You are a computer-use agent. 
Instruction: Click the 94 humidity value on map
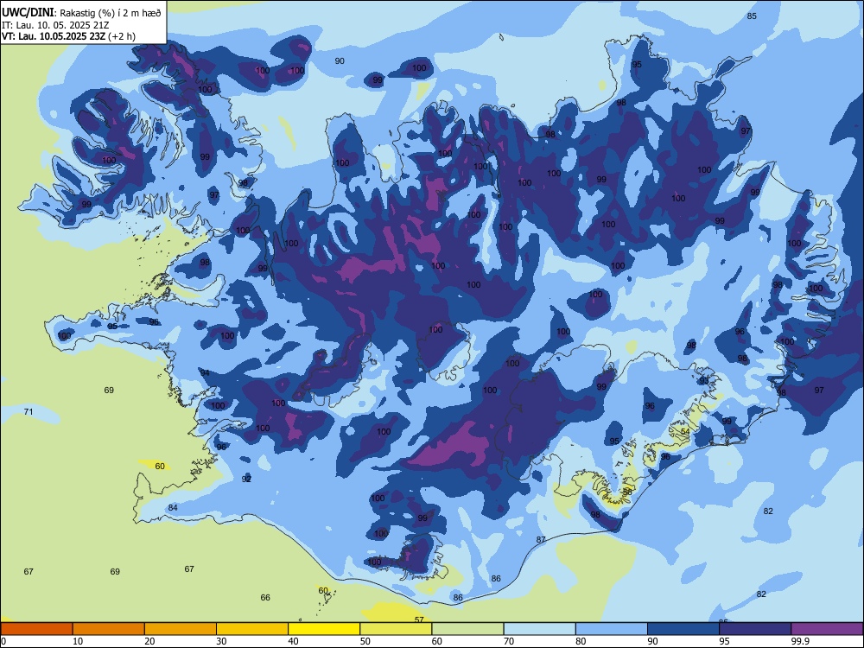tap(205, 373)
